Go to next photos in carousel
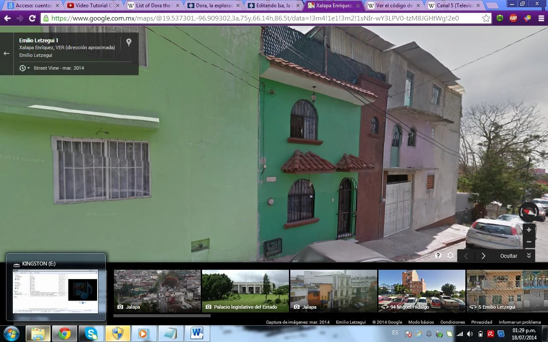Viewport: 548px width, 342px height. [x=483, y=256]
